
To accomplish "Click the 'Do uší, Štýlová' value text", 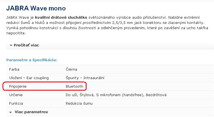I will [80, 95].
